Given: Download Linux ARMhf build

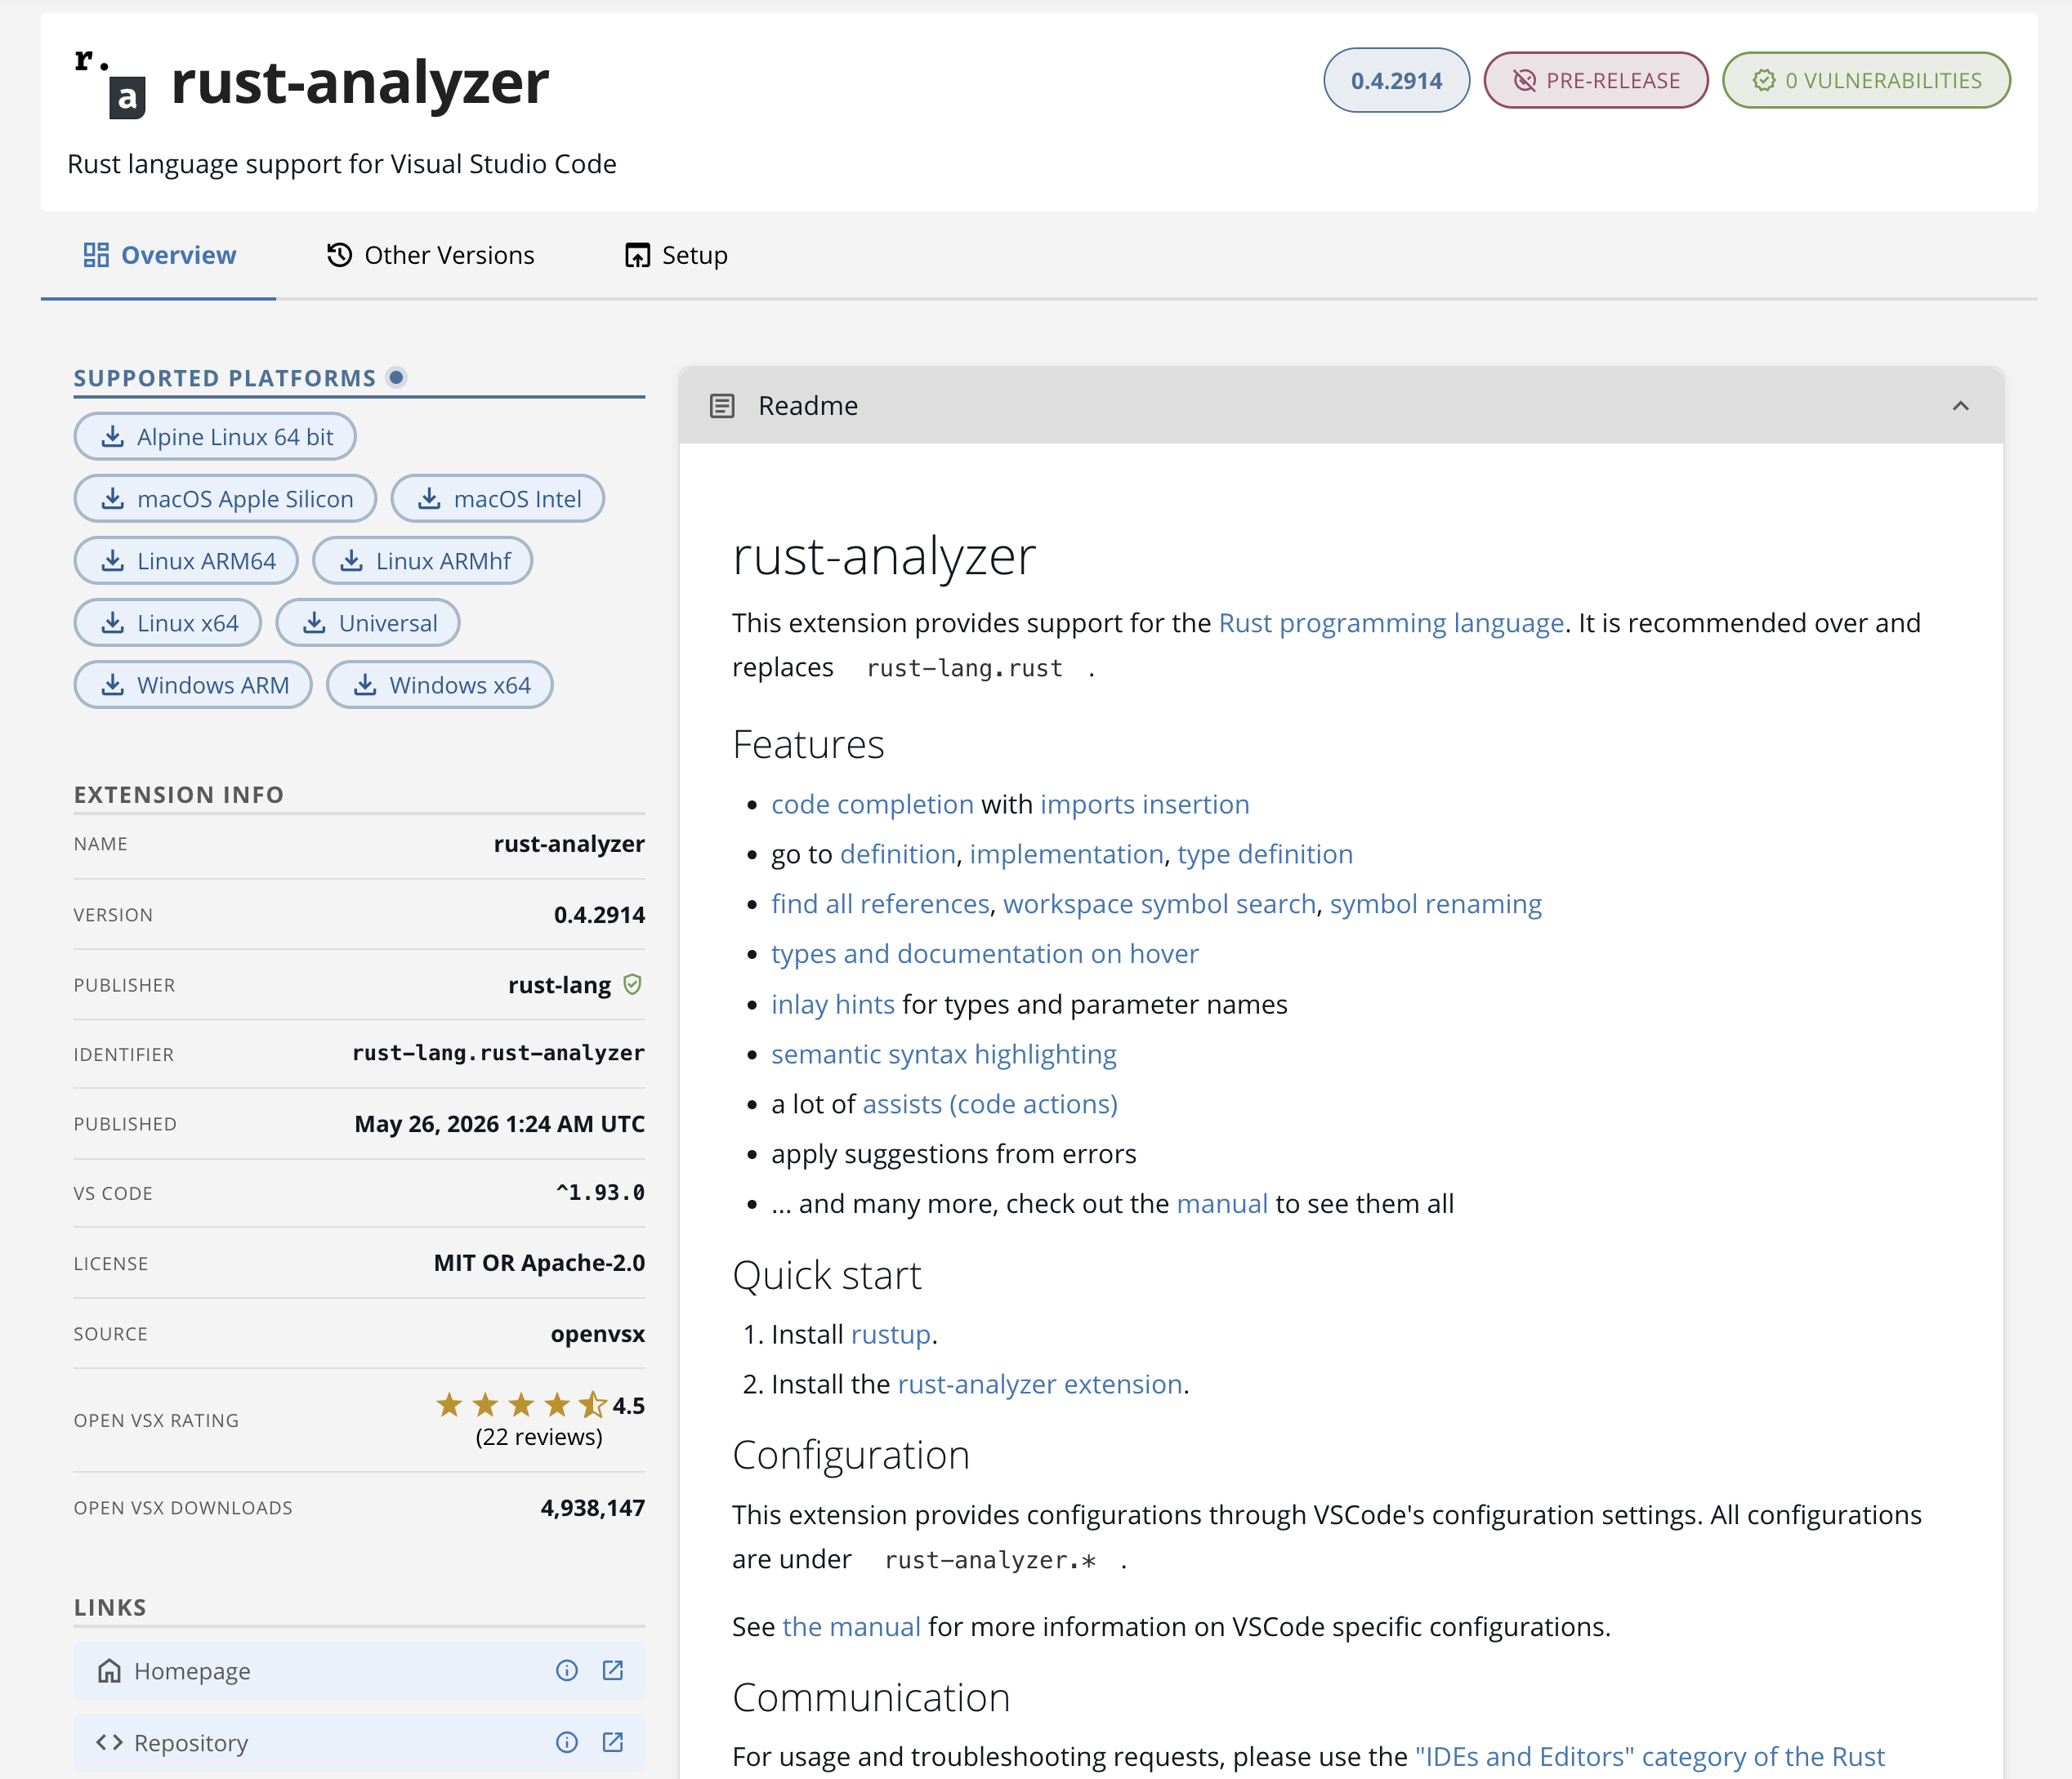Looking at the screenshot, I should click(423, 560).
